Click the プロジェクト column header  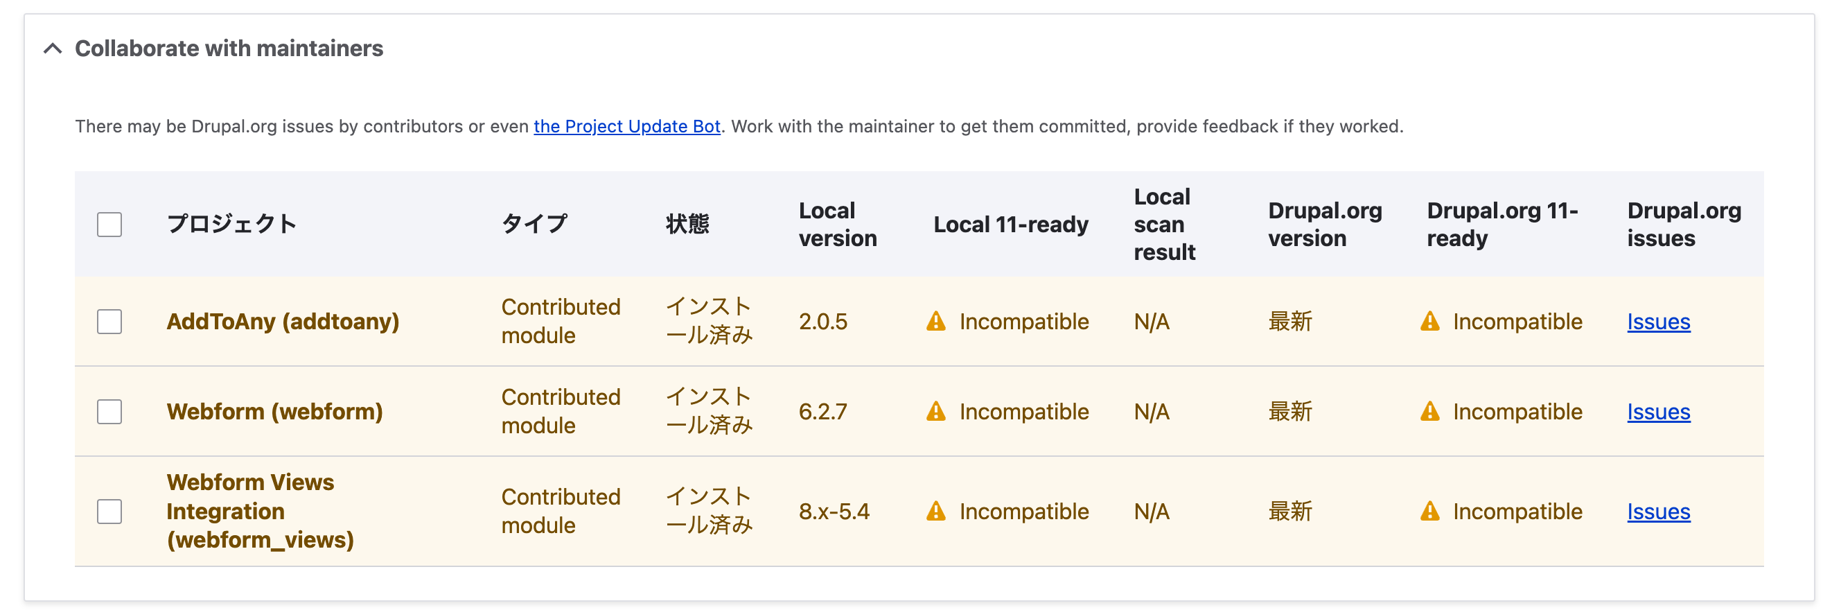231,224
